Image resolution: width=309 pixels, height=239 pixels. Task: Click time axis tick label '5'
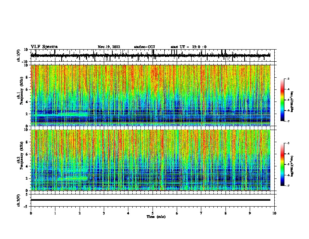pyautogui.click(x=153, y=213)
